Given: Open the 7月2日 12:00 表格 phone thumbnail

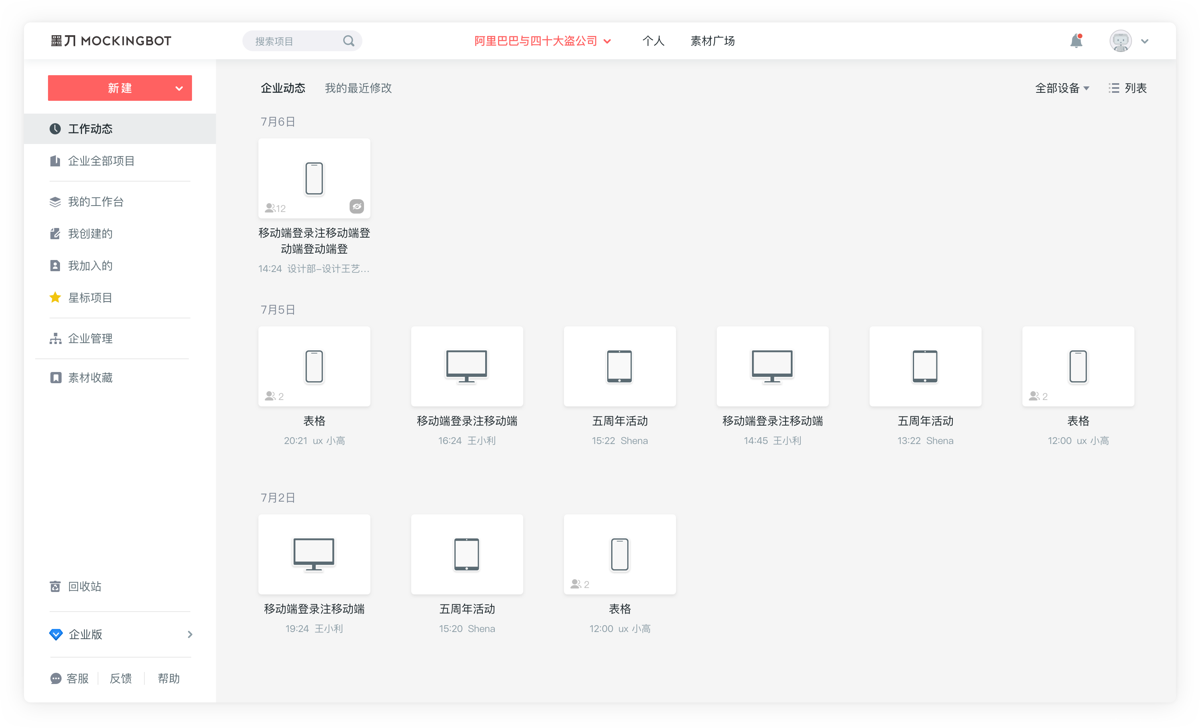Looking at the screenshot, I should point(620,554).
